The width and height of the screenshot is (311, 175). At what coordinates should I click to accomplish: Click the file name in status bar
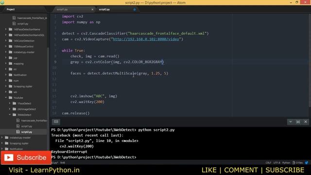[54, 163]
